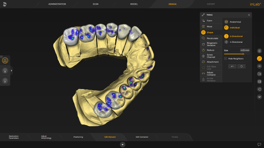The image size is (264, 148).
Task: Enable the Hide Neighbors checkbox
Action: [x=226, y=59]
